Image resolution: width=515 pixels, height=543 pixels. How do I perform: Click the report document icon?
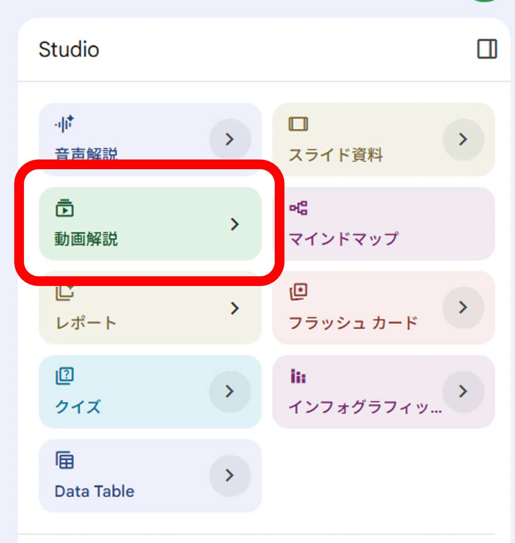click(x=64, y=292)
